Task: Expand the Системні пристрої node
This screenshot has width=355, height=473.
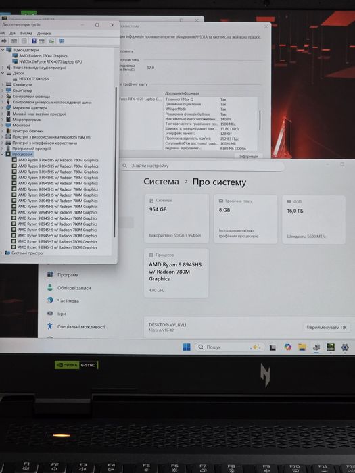Action: coord(2,253)
